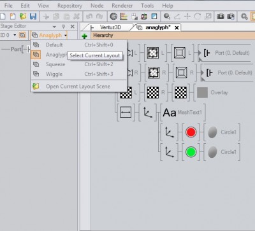Open the Edit menu
Viewport: 255px width, 231px height.
25,6
